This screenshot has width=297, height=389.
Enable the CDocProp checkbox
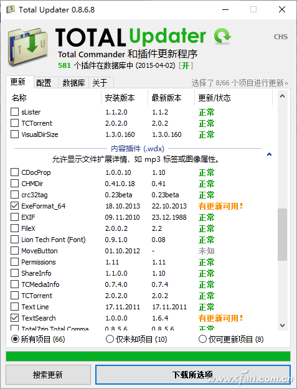coord(15,172)
